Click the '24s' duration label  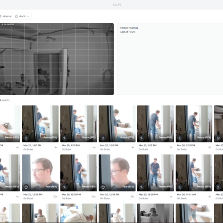[93, 197]
